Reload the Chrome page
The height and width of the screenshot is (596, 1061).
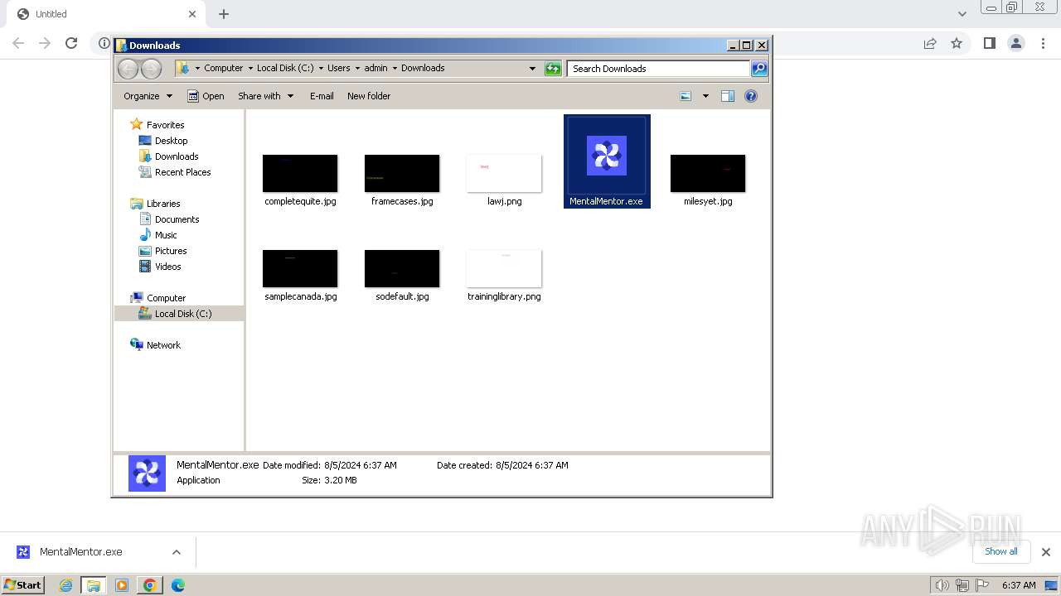pos(71,43)
